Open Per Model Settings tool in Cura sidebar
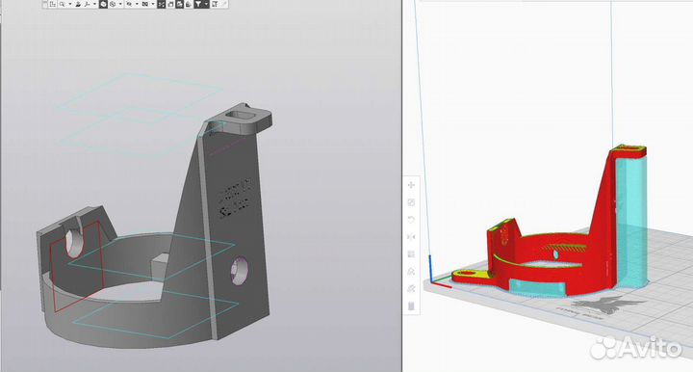Viewport: 693px width, 372px height. [x=411, y=254]
